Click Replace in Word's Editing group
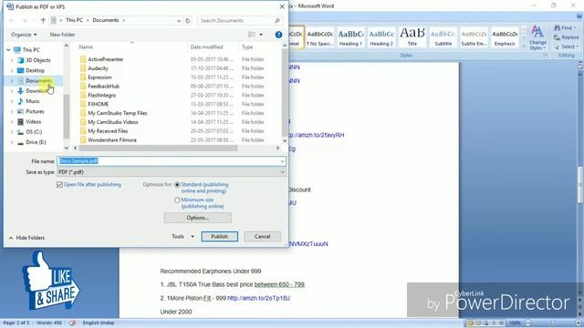 566,37
